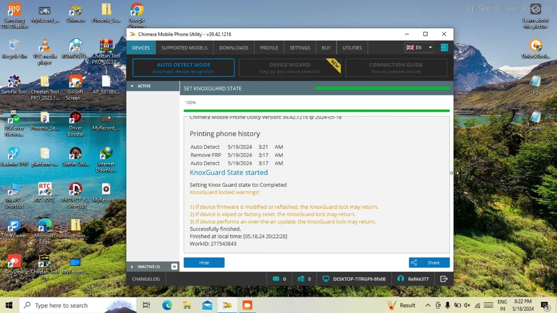The width and height of the screenshot is (557, 313).
Task: Open the platform-tools folder on desktop
Action: click(x=44, y=157)
